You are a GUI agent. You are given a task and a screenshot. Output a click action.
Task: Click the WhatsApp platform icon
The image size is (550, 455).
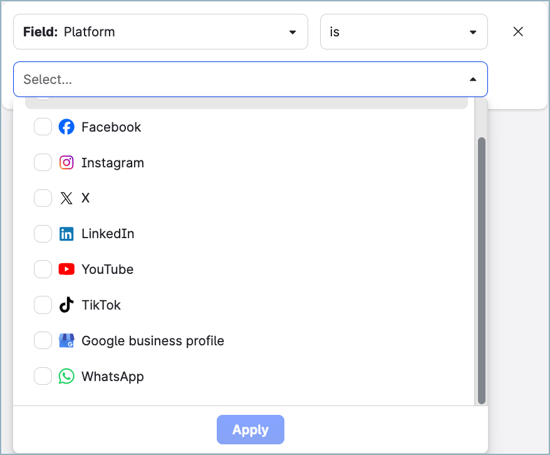point(66,376)
